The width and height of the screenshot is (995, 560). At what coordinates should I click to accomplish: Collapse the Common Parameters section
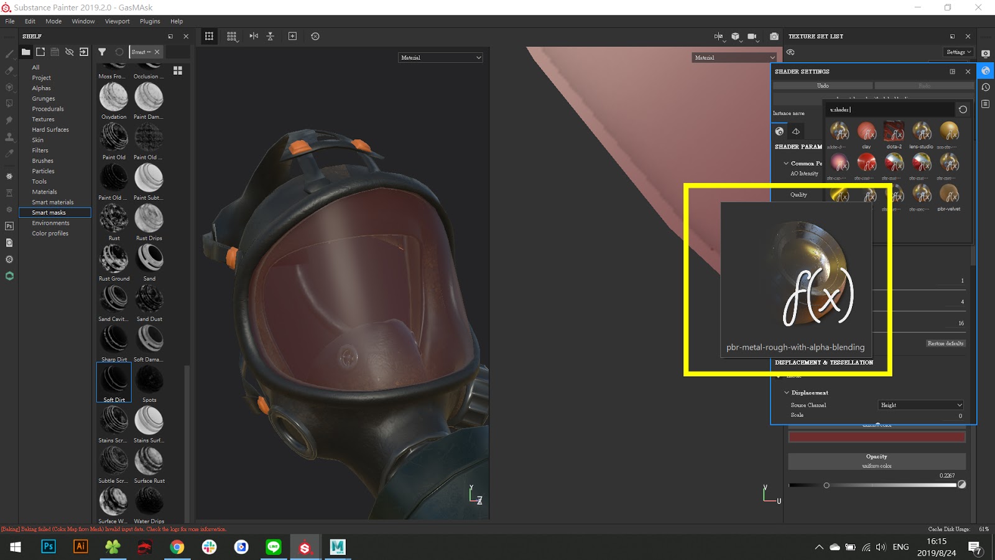pyautogui.click(x=786, y=164)
